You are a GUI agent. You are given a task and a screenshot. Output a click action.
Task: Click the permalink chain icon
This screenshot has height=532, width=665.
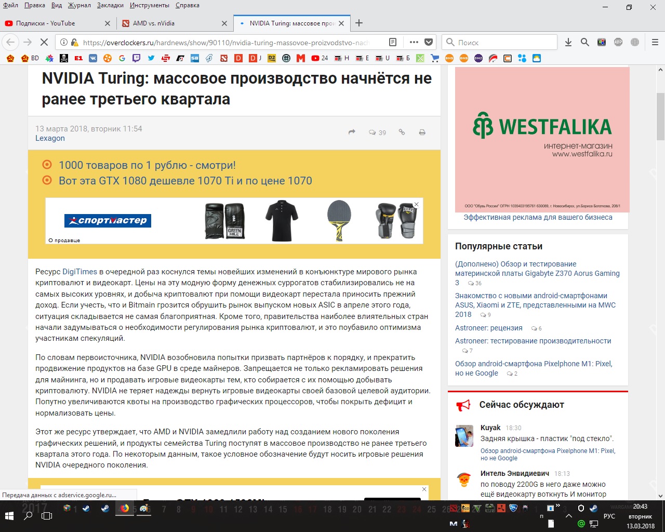[x=402, y=132]
